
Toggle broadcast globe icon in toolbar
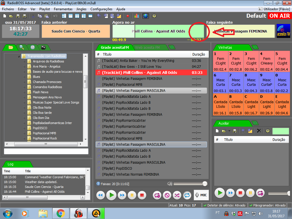(x=145, y=16)
